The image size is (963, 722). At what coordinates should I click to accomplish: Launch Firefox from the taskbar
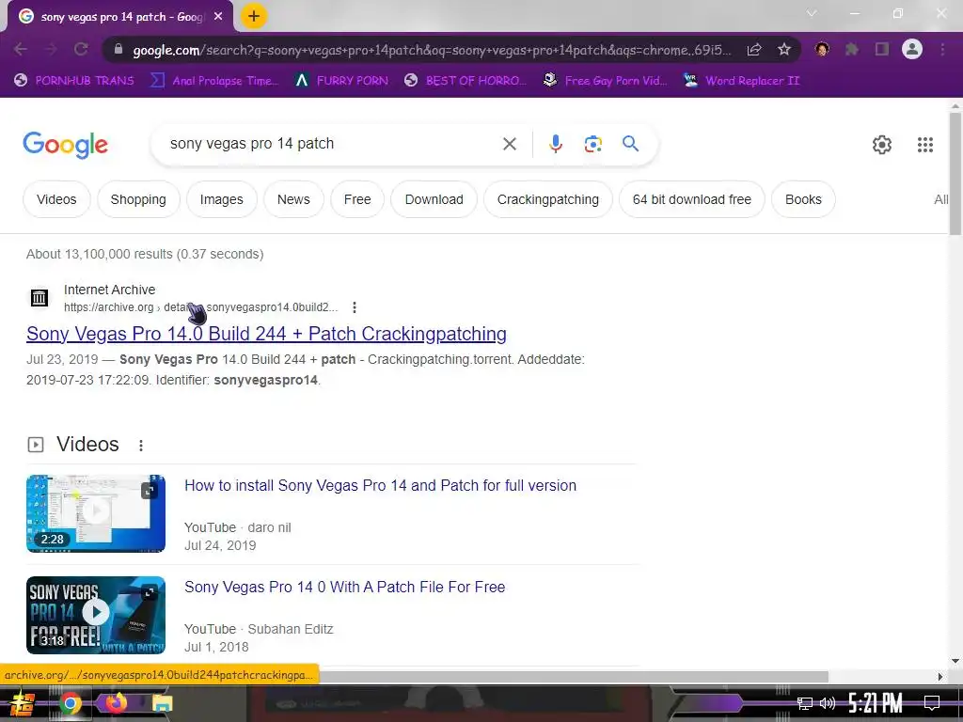click(116, 703)
